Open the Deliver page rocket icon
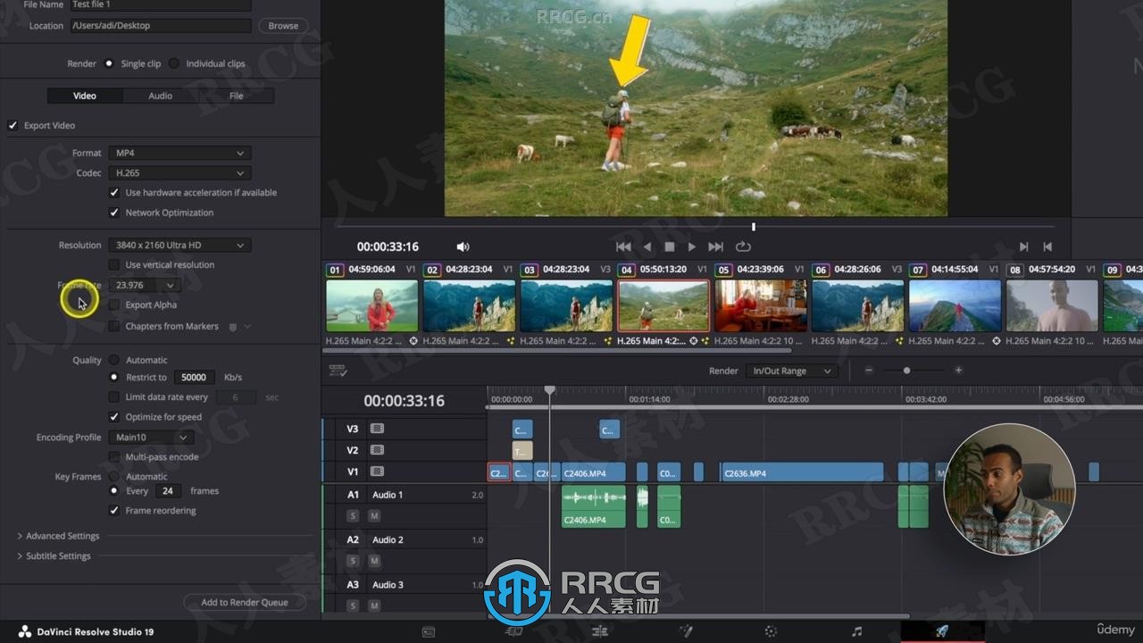 coord(942,631)
